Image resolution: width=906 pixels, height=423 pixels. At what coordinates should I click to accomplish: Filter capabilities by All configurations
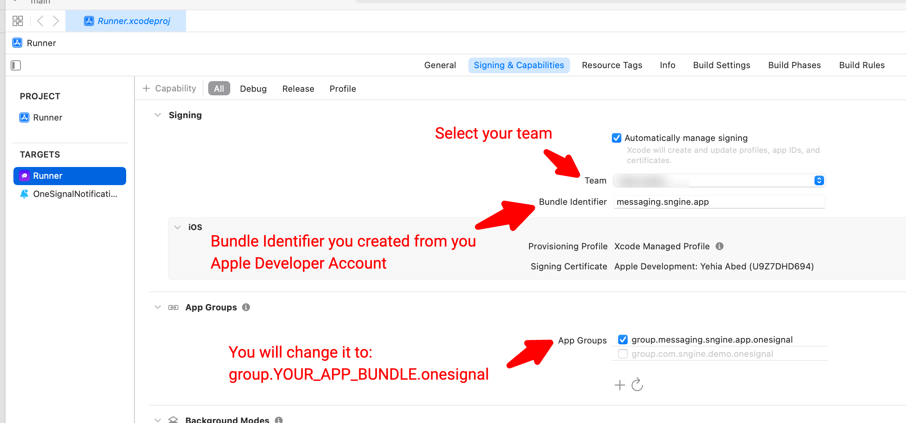coord(219,89)
